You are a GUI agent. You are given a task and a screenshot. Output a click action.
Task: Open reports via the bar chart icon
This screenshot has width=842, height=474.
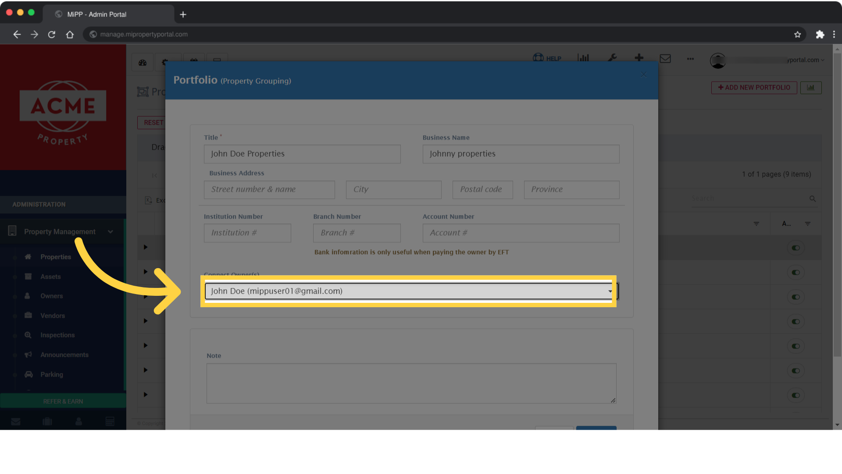(583, 58)
